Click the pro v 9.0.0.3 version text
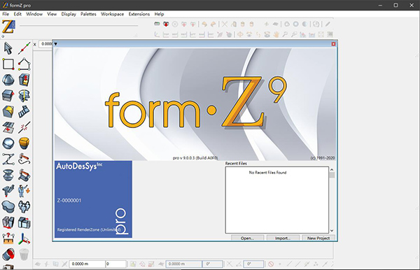 pyautogui.click(x=195, y=158)
